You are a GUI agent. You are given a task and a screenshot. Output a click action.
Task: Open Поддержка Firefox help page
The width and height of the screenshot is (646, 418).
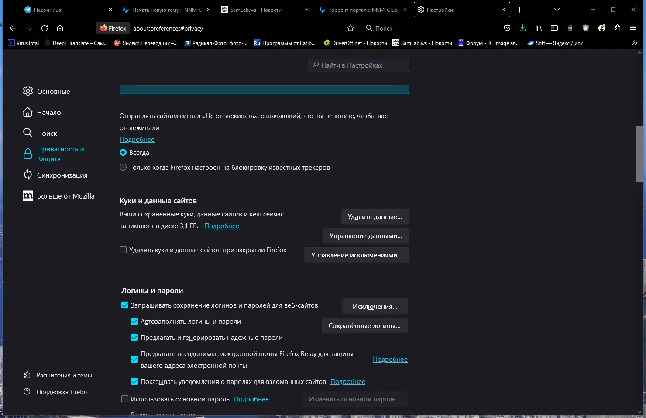(56, 392)
